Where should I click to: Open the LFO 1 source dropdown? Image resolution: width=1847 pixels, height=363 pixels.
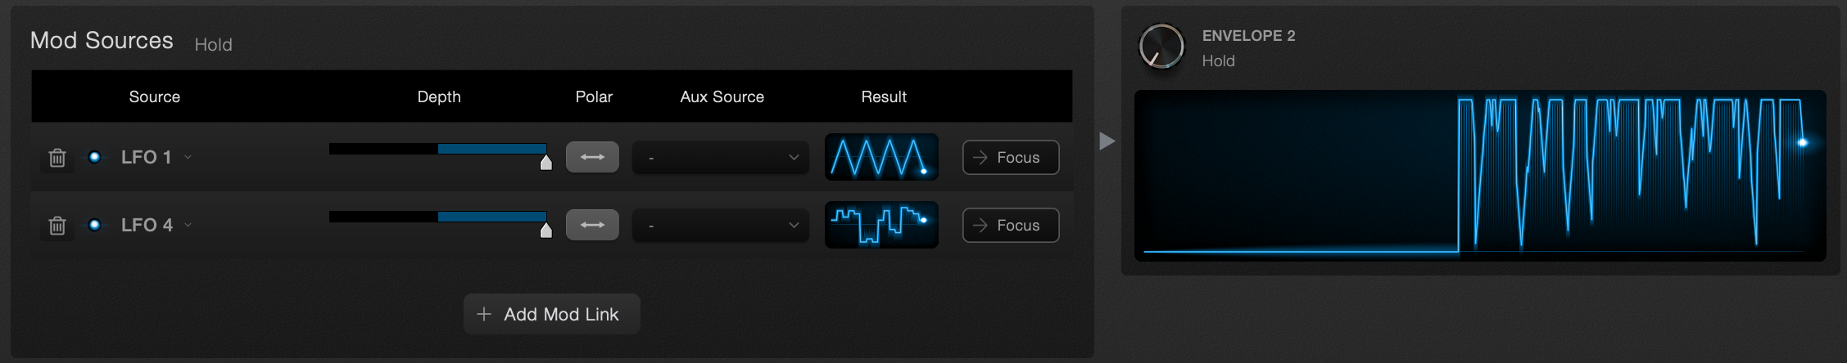click(x=156, y=157)
